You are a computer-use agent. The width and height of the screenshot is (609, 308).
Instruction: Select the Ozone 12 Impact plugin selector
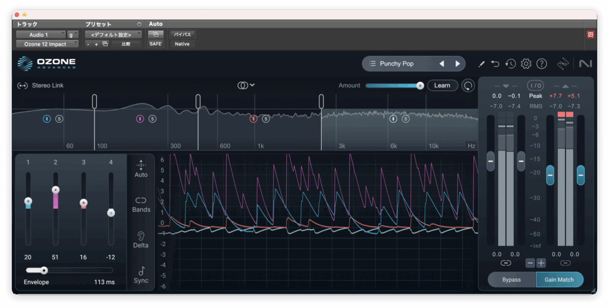coord(47,44)
